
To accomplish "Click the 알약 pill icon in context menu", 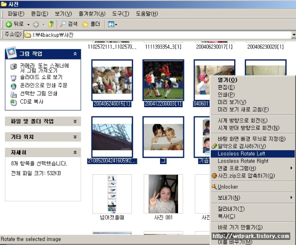I will click(x=214, y=146).
